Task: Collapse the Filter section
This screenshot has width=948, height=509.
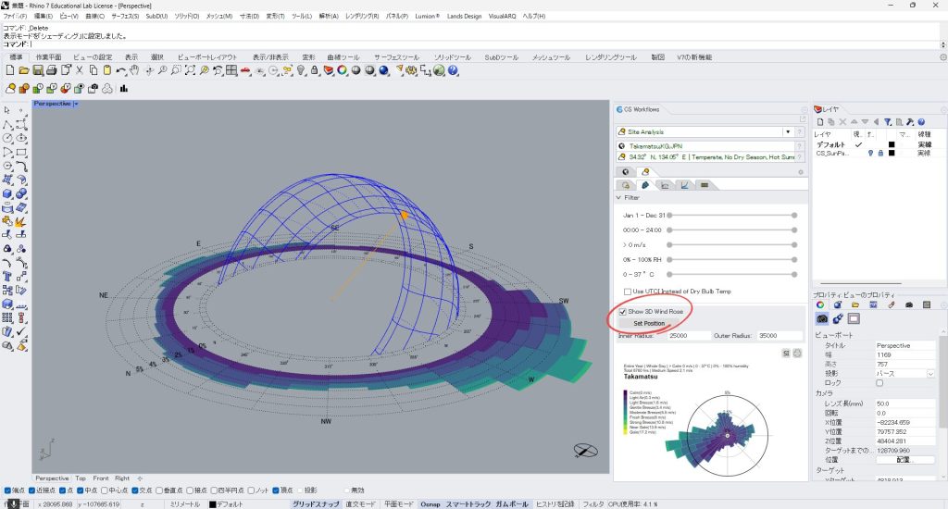Action: [x=618, y=197]
